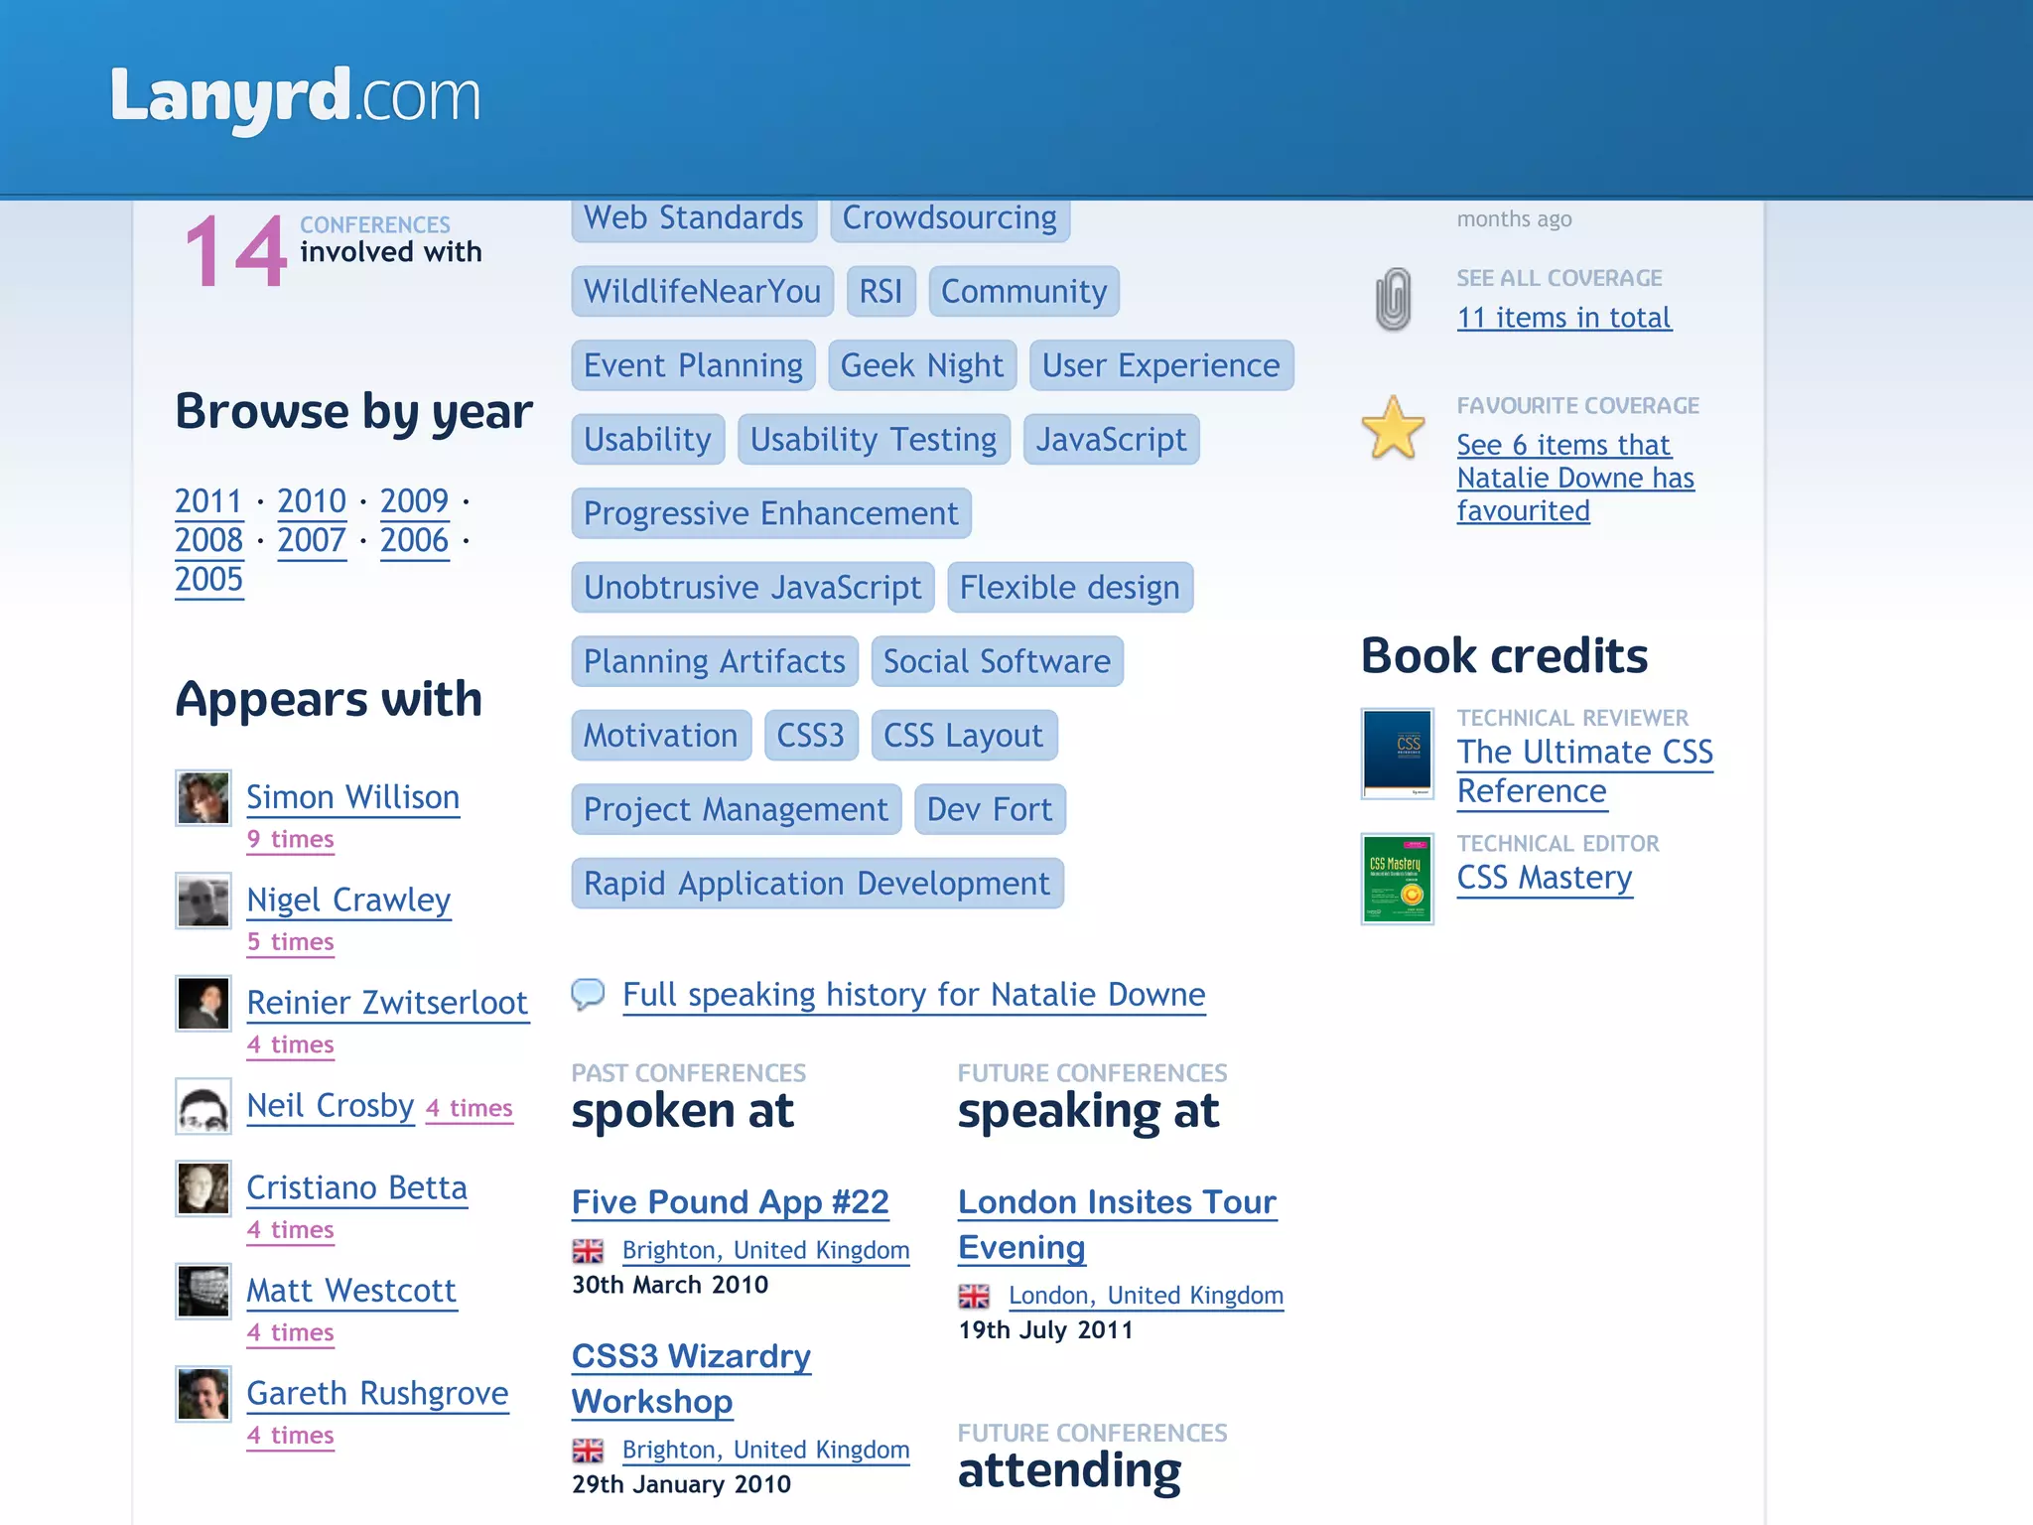Open the Five Pound App #22 conference
Image resolution: width=2033 pixels, height=1525 pixels.
[731, 1202]
